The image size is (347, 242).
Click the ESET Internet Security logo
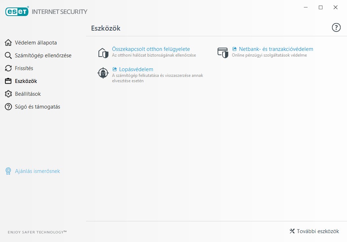pos(46,11)
